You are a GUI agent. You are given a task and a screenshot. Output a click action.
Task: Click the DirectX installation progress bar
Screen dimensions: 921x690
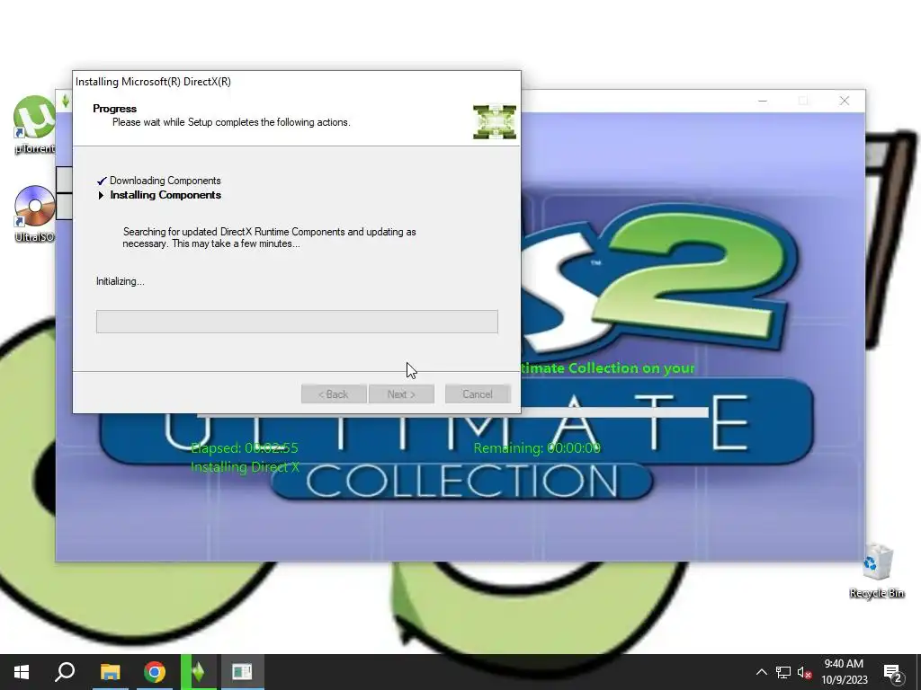[x=297, y=322]
